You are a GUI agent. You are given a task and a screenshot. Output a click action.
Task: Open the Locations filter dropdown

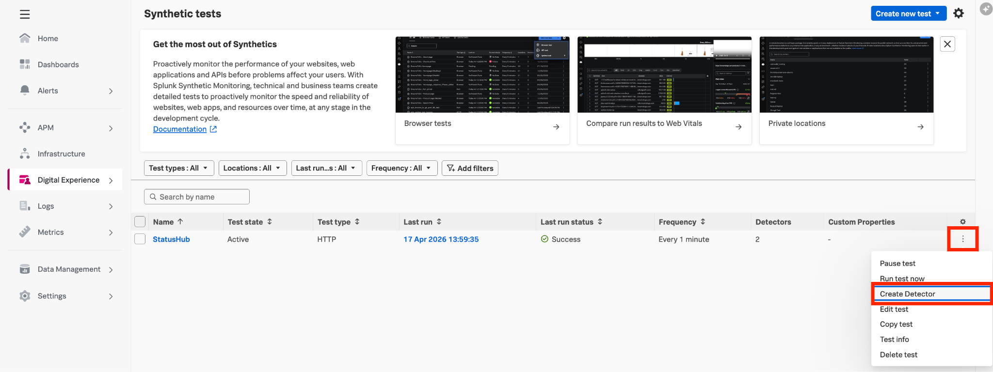253,168
